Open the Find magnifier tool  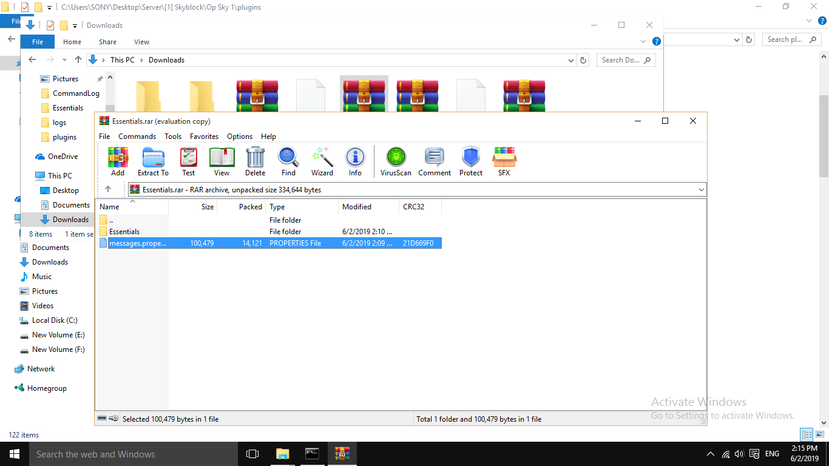[288, 161]
